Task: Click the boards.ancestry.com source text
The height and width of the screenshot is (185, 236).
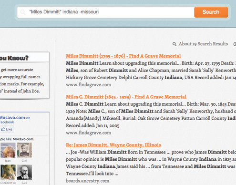Action: 88,181
